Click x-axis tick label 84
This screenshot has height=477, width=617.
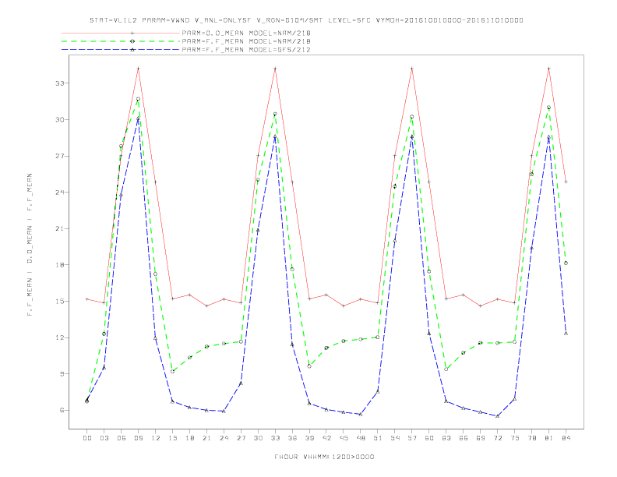(x=566, y=438)
